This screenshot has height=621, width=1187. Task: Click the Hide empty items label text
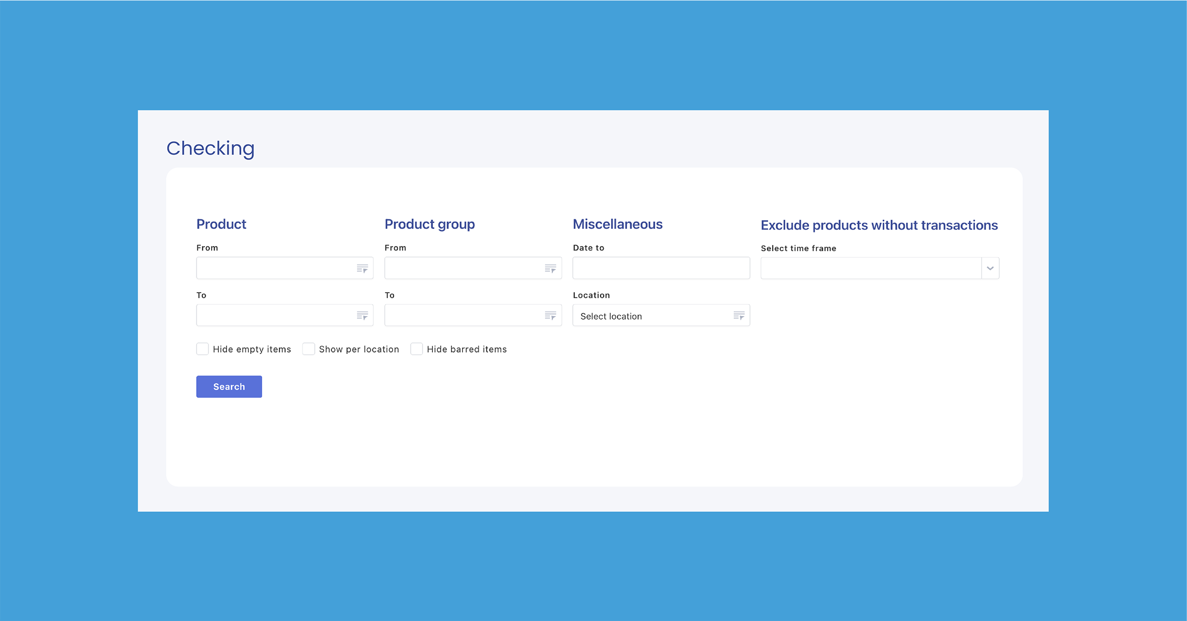252,350
